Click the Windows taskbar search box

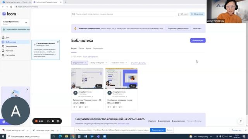[x=28, y=136]
